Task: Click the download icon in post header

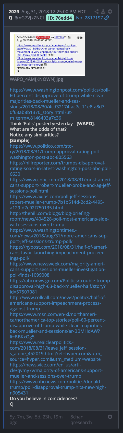Action: (103, 11)
